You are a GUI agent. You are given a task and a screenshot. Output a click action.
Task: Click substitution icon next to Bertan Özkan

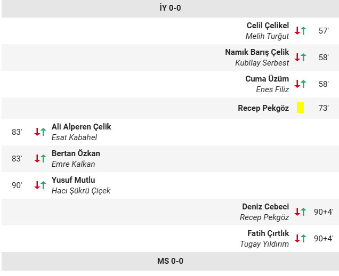[41, 159]
